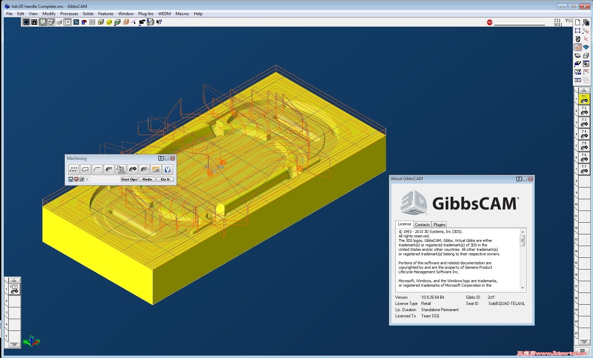Screen dimensions: 593x358
Task: Click the Redo button
Action: tap(147, 179)
